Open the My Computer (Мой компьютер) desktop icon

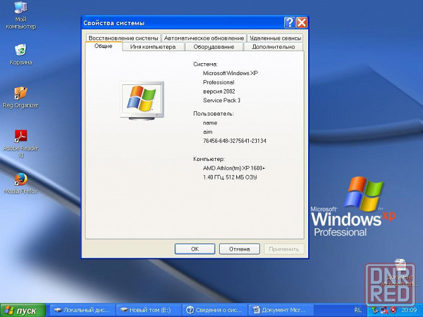point(21,15)
